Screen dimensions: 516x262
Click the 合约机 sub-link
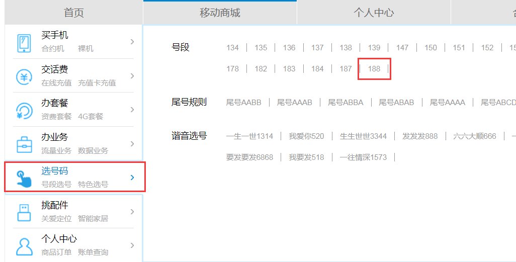[53, 49]
